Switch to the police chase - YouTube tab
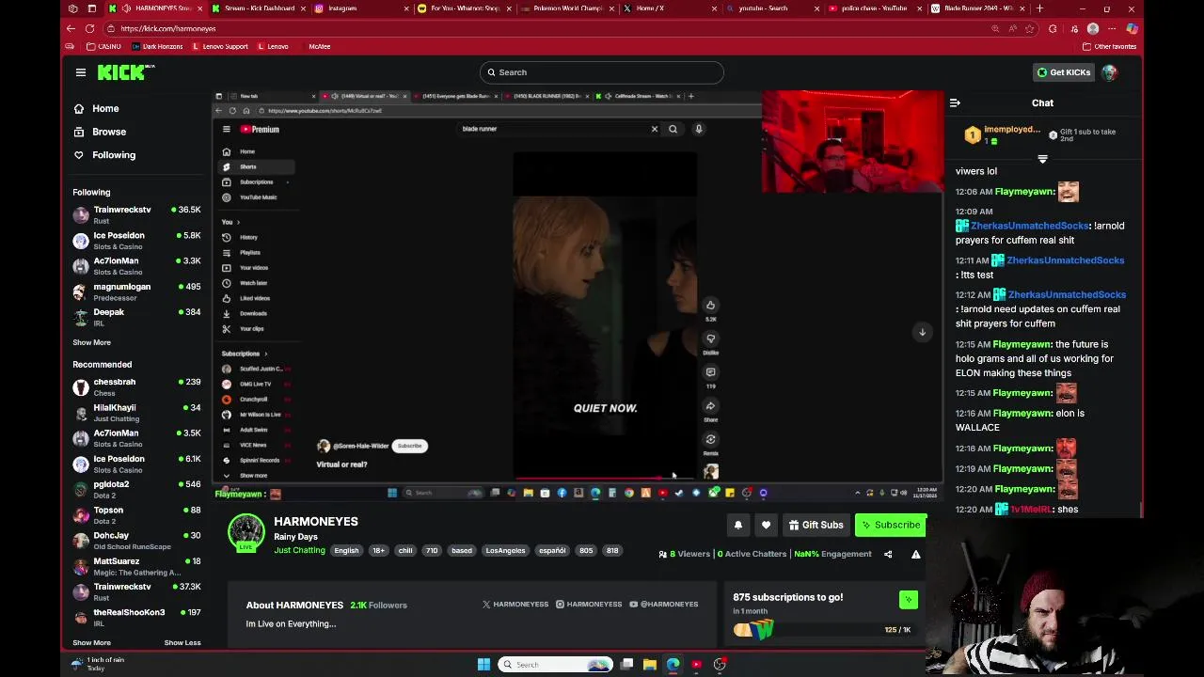 (874, 8)
